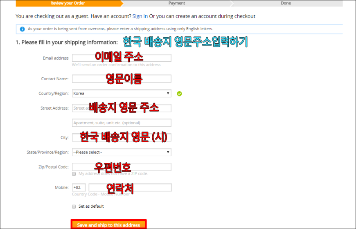Click the 'Sign in' link

point(140,16)
